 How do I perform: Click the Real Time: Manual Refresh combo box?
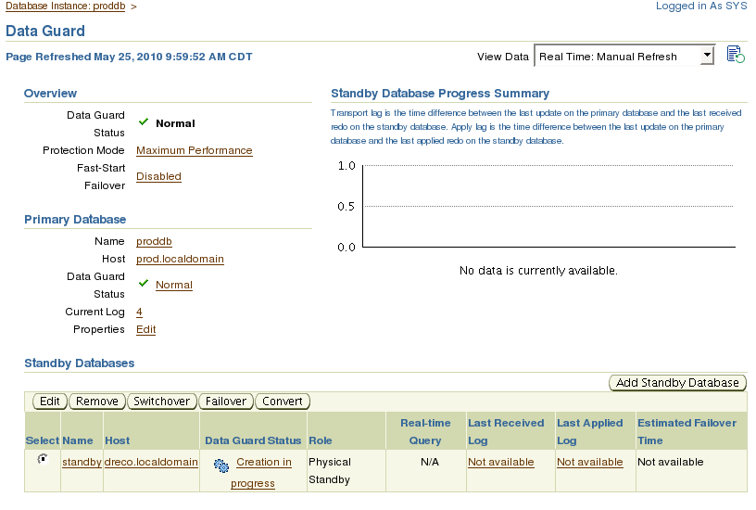click(x=624, y=56)
